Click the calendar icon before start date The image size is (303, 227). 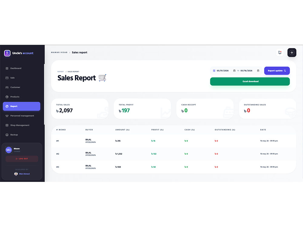click(214, 71)
